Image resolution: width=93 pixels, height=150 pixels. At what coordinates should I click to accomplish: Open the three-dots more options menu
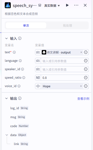[76, 5]
